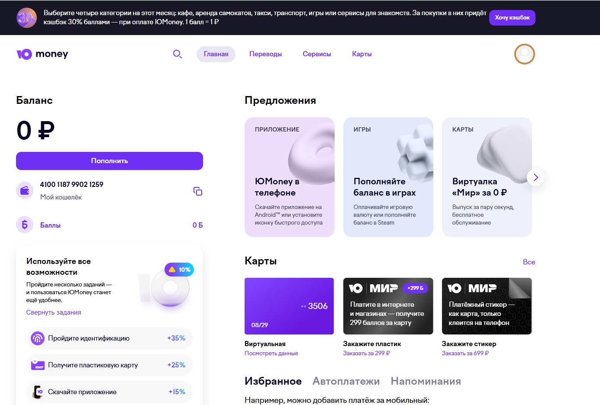Switch to Избранное tab
The image size is (600, 405).
(x=273, y=381)
